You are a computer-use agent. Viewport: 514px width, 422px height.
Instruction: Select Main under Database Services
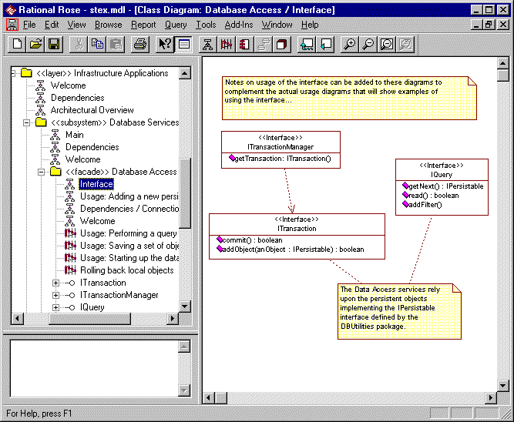point(75,135)
